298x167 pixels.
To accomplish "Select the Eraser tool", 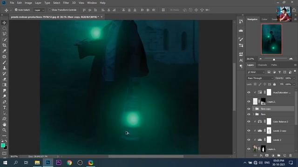I will [4, 79].
